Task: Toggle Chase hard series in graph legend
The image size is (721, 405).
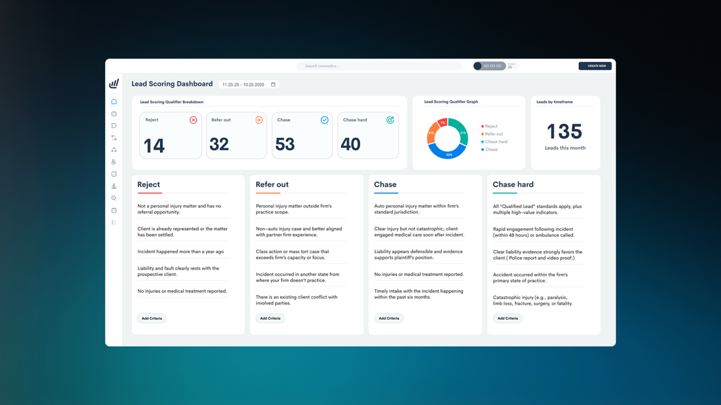Action: (x=495, y=142)
